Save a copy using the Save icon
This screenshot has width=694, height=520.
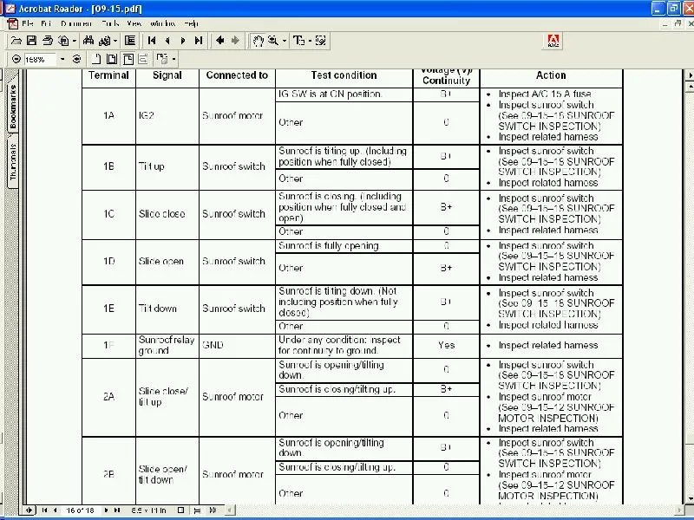(x=31, y=41)
